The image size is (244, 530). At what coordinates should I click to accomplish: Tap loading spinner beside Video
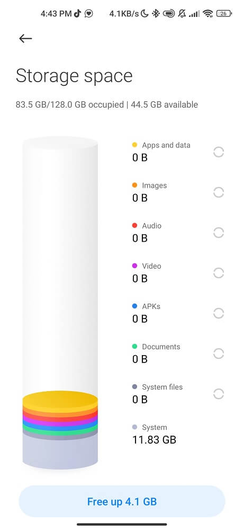pyautogui.click(x=219, y=273)
